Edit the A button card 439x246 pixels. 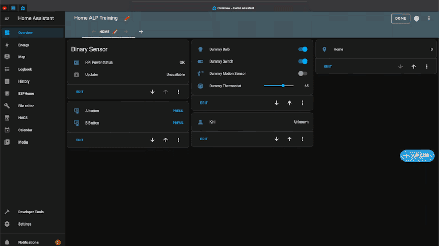(x=80, y=140)
